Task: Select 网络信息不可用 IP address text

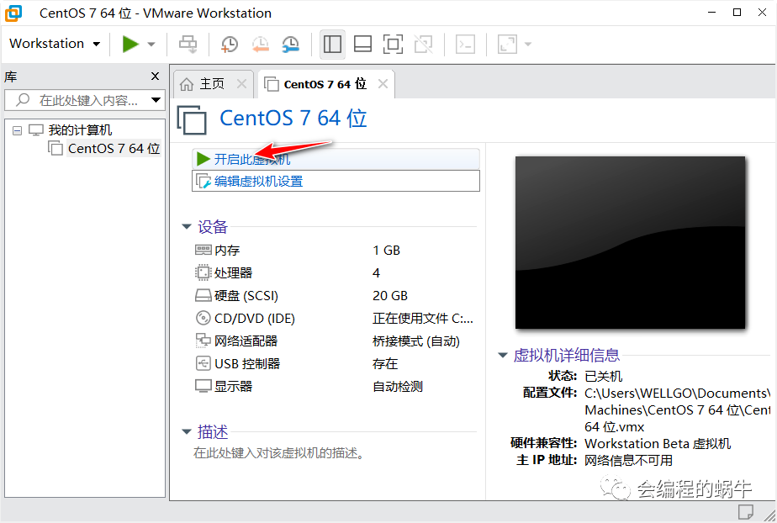Action: (629, 460)
